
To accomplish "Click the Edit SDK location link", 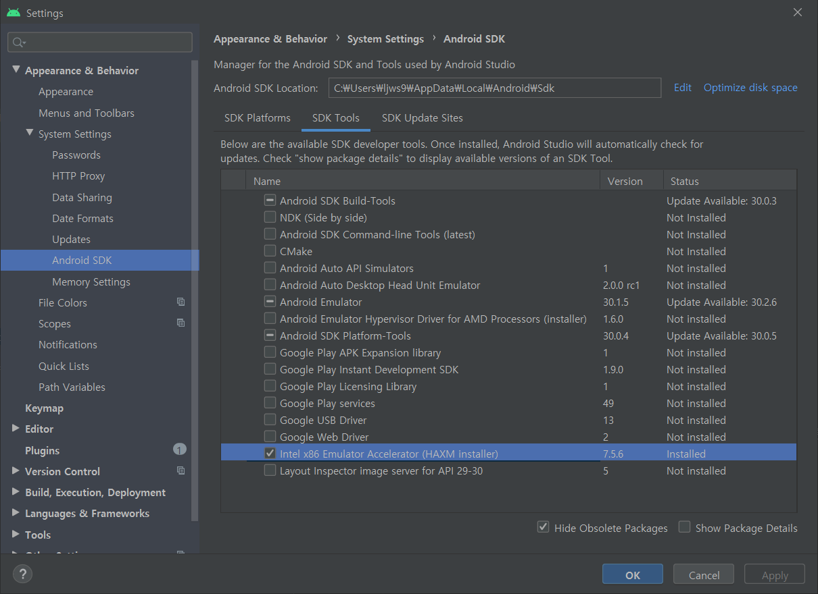I will point(683,88).
